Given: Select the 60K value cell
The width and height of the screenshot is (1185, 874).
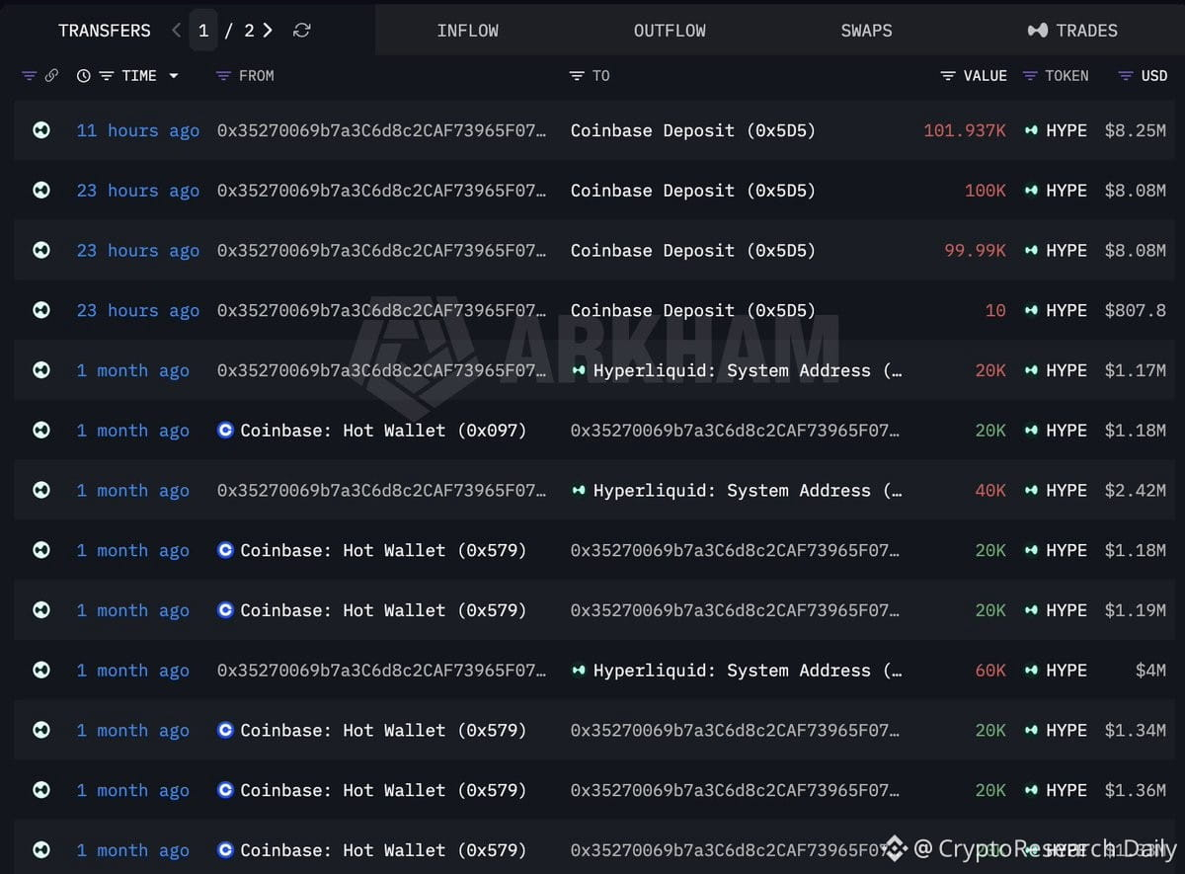Looking at the screenshot, I should 990,671.
